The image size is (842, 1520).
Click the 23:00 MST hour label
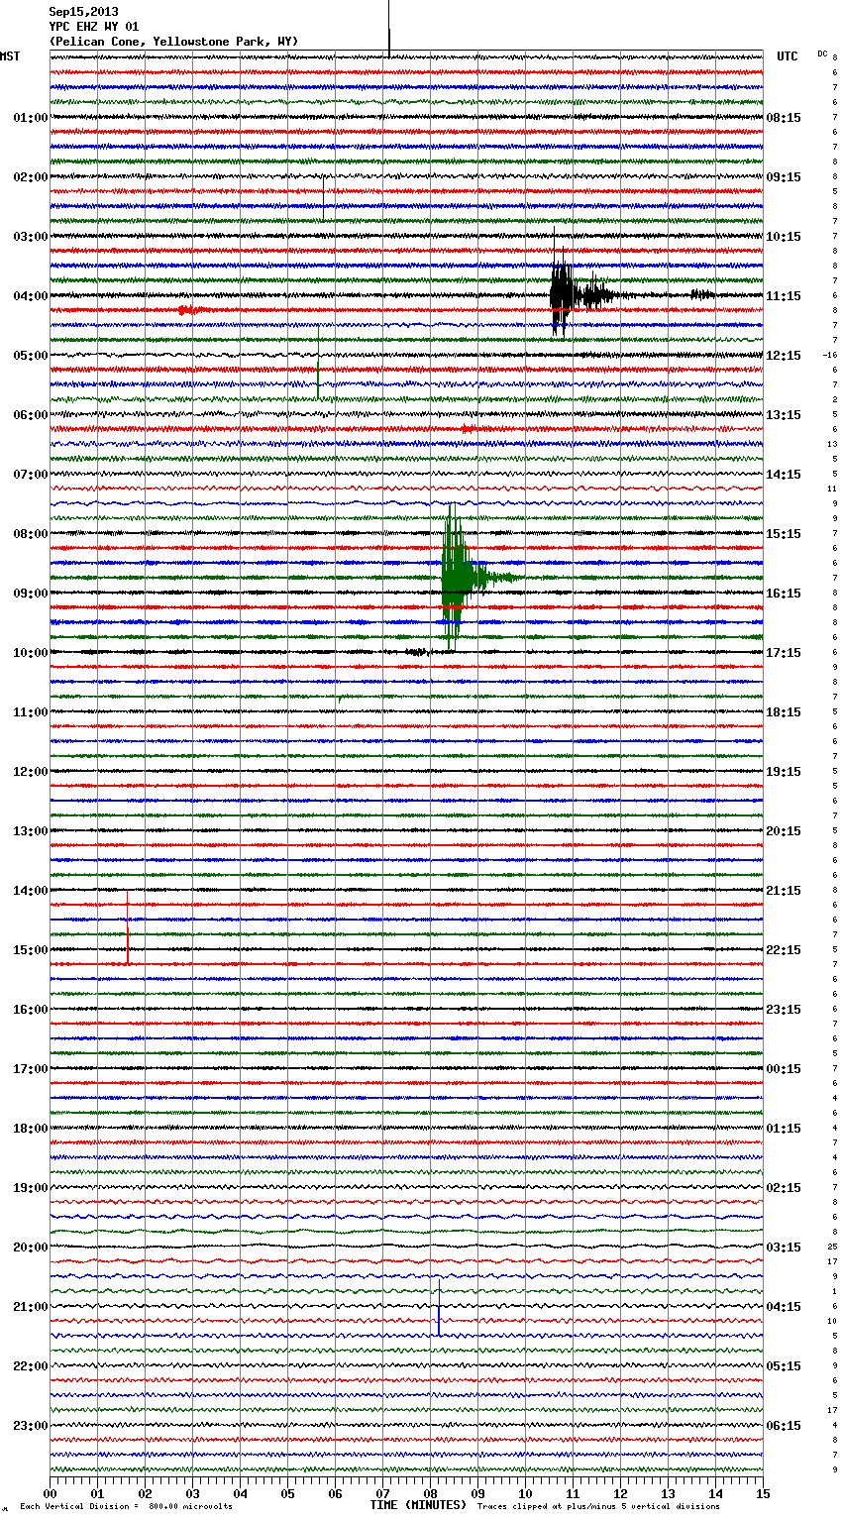30,1426
